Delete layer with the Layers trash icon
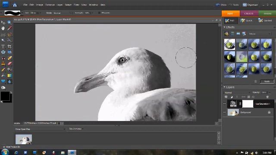This screenshot has height=155, width=276. (267, 97)
